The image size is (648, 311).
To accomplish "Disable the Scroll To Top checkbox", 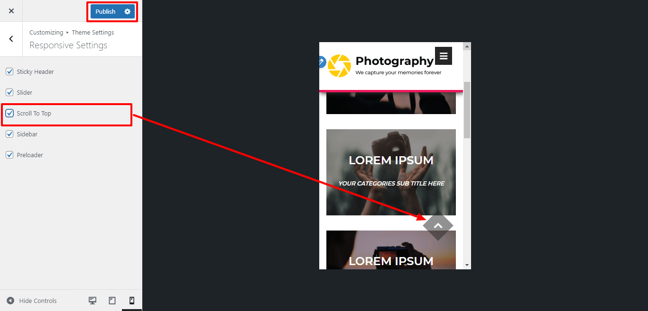I will pyautogui.click(x=9, y=113).
